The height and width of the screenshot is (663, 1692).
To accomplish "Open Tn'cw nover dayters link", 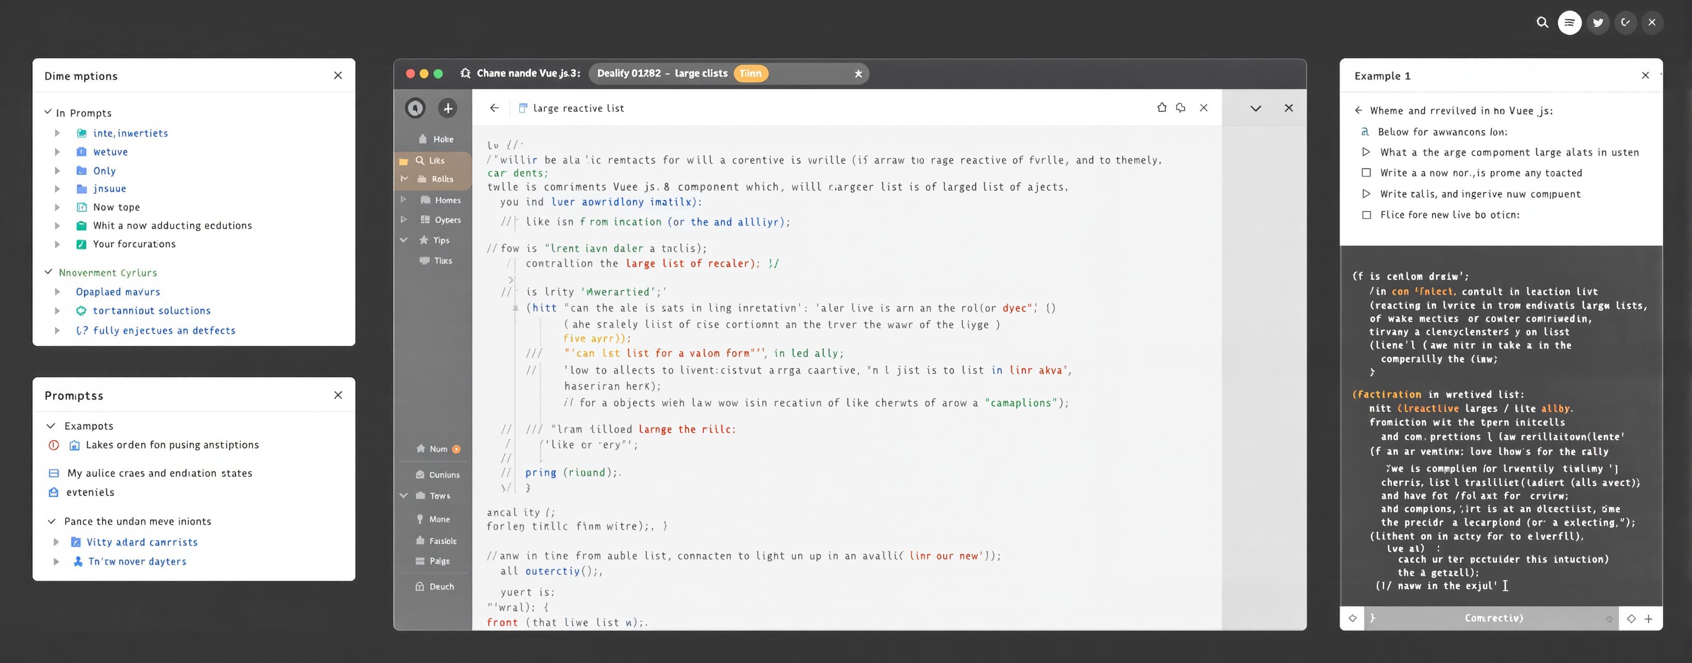I will 137,561.
